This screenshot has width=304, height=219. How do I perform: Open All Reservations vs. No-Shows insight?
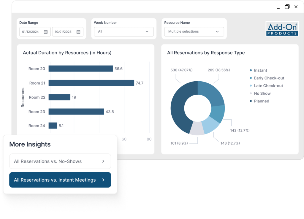tap(47, 161)
